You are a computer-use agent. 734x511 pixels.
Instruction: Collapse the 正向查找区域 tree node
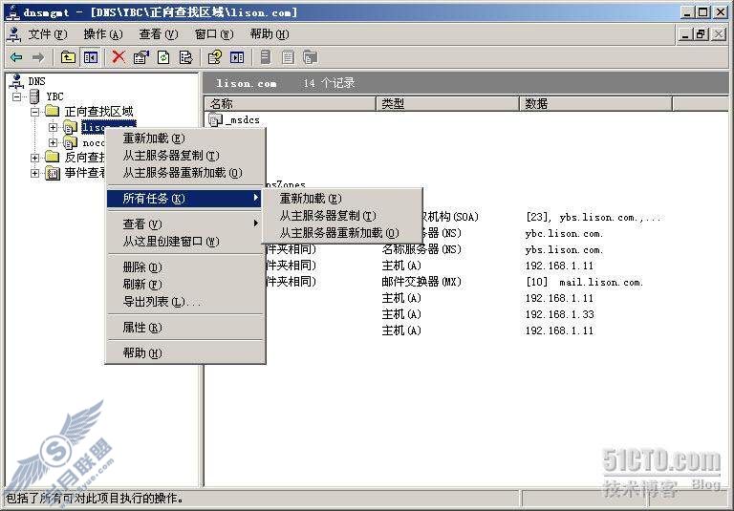(x=35, y=112)
